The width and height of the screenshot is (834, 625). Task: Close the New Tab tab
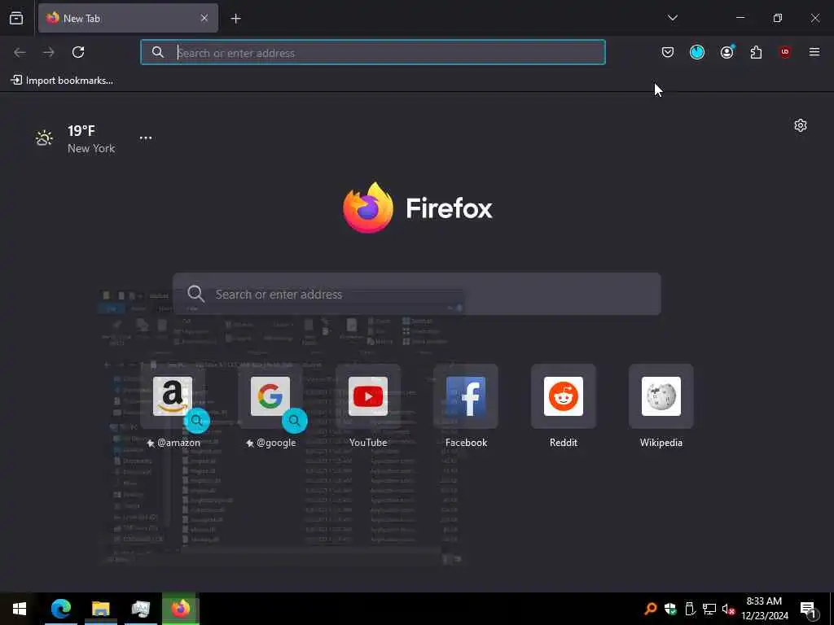pyautogui.click(x=204, y=18)
